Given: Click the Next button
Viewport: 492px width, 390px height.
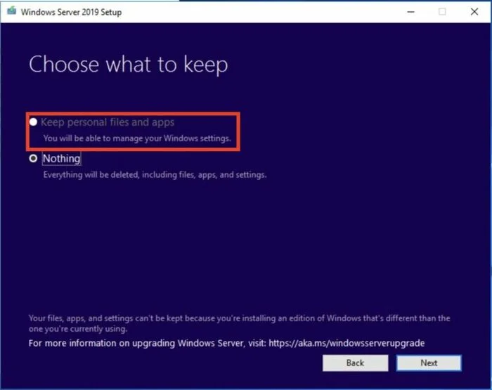Looking at the screenshot, I should [x=429, y=363].
